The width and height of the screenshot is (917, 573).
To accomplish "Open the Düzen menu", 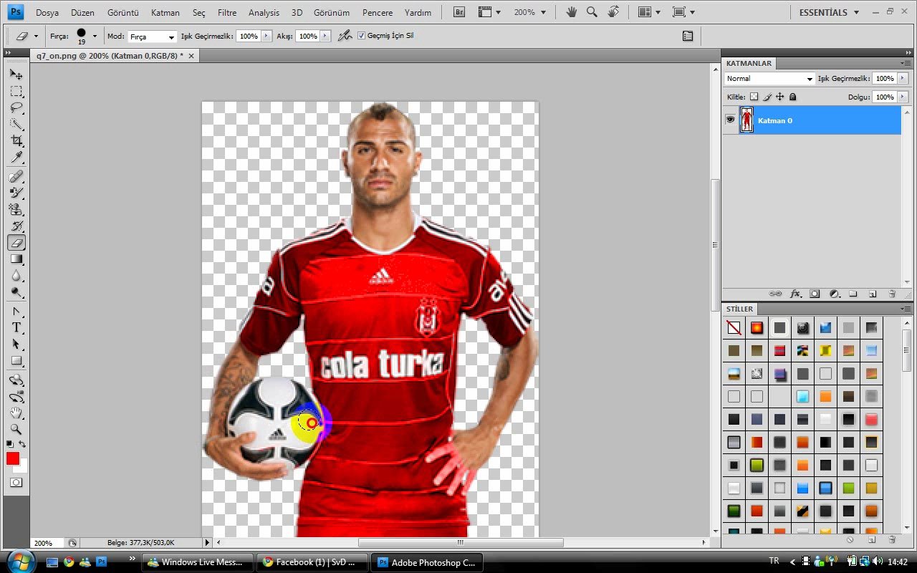I will pyautogui.click(x=83, y=13).
